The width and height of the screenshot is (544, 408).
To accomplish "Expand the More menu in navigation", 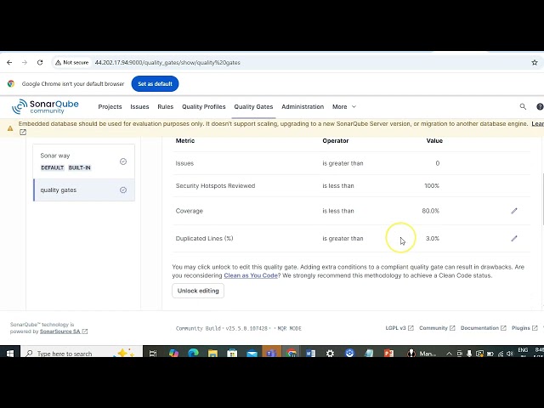I will 344,106.
